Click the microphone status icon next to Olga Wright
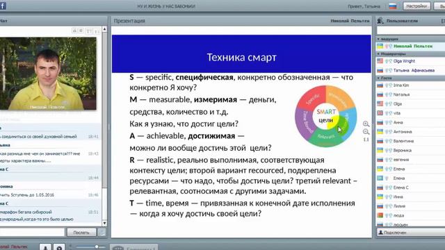 pyautogui.click(x=387, y=61)
